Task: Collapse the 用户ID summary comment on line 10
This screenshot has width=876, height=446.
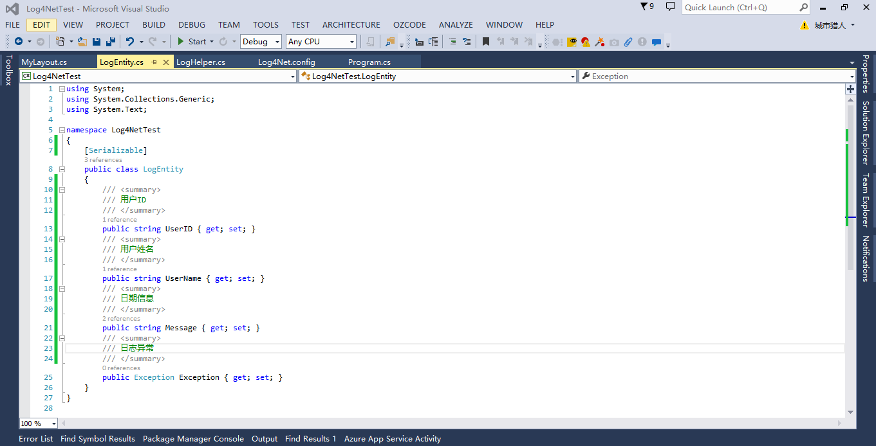Action: (62, 190)
